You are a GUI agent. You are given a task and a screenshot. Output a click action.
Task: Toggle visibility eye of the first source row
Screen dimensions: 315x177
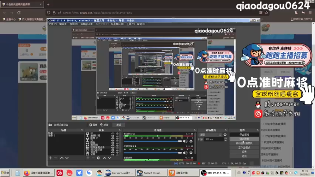click(x=113, y=133)
